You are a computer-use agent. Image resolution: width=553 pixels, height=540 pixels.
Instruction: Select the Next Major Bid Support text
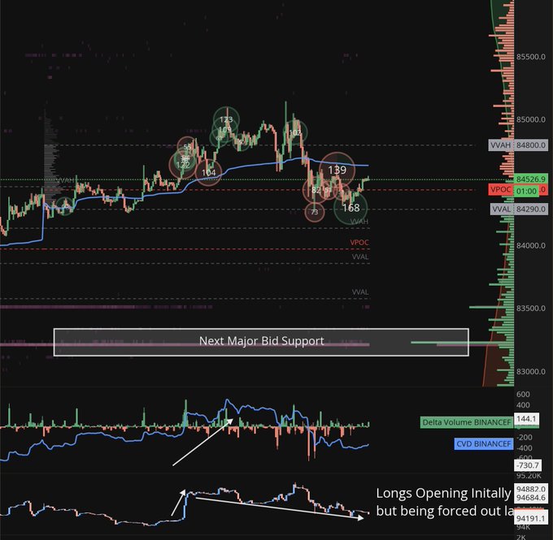pos(261,341)
